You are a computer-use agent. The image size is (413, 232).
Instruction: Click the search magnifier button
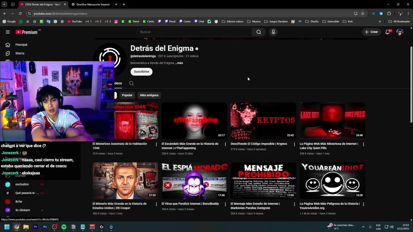[x=259, y=32]
